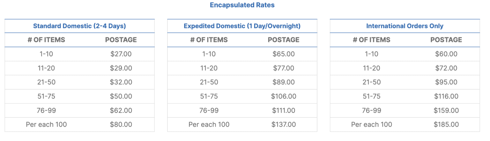The height and width of the screenshot is (141, 490).
Task: Click the $62.00 Standard Domestic postage
Action: click(x=121, y=110)
